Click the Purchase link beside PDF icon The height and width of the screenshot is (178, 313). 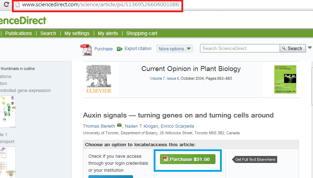(x=104, y=49)
